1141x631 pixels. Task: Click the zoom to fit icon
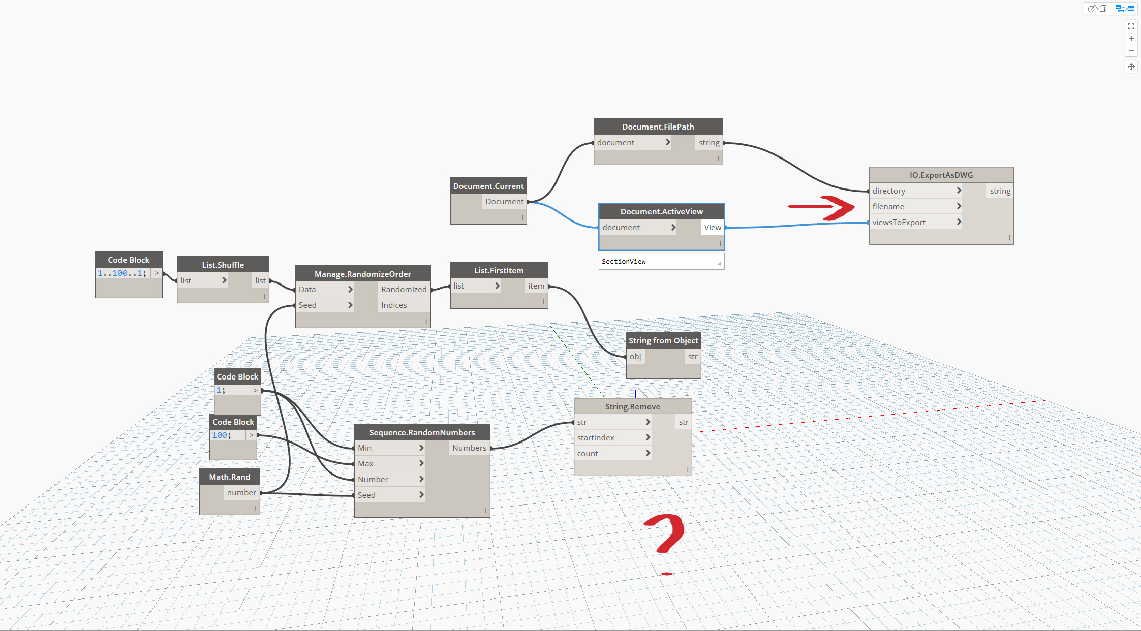pos(1131,26)
